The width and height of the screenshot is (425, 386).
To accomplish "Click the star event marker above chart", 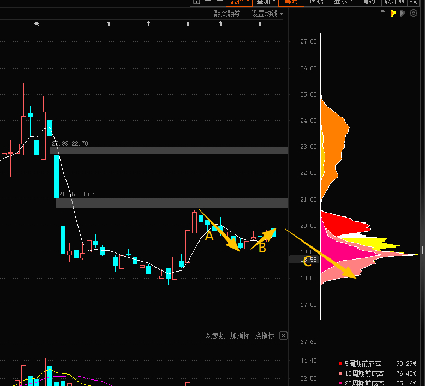I will point(37,24).
